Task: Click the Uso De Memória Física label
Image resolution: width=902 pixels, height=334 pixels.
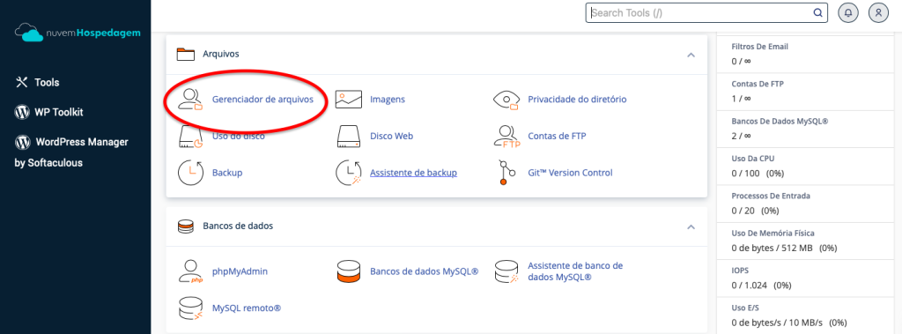Action: 773,234
